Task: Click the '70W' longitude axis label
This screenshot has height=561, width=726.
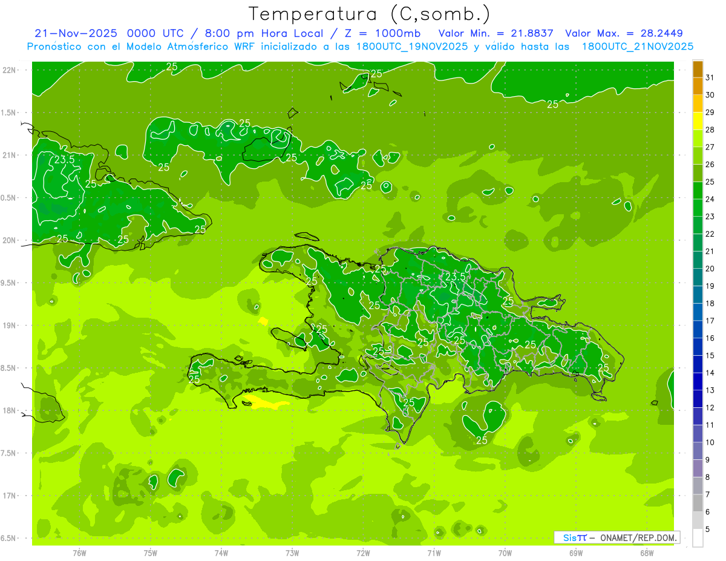Action: click(505, 553)
